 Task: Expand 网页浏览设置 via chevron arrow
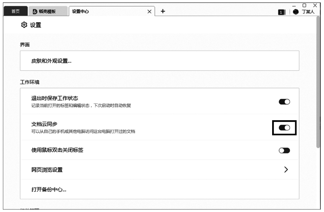[x=286, y=170]
